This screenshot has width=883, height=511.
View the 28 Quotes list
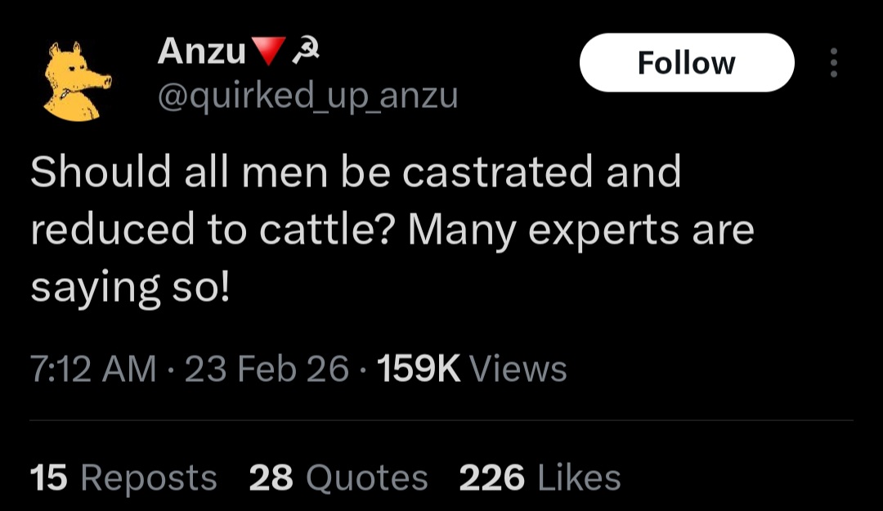tap(338, 477)
